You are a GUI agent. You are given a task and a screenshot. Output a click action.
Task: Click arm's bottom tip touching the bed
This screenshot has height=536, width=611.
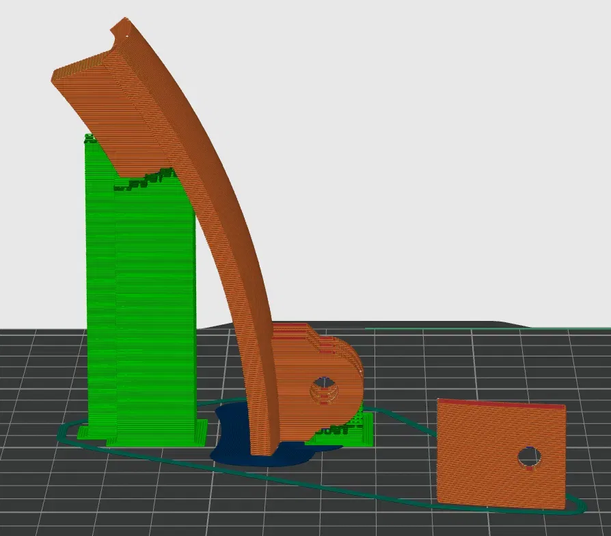click(265, 449)
